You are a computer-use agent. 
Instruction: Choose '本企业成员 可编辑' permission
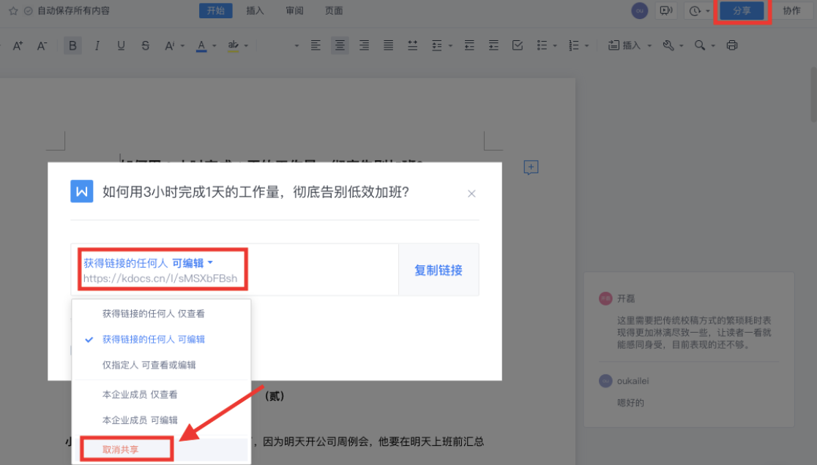coord(139,420)
